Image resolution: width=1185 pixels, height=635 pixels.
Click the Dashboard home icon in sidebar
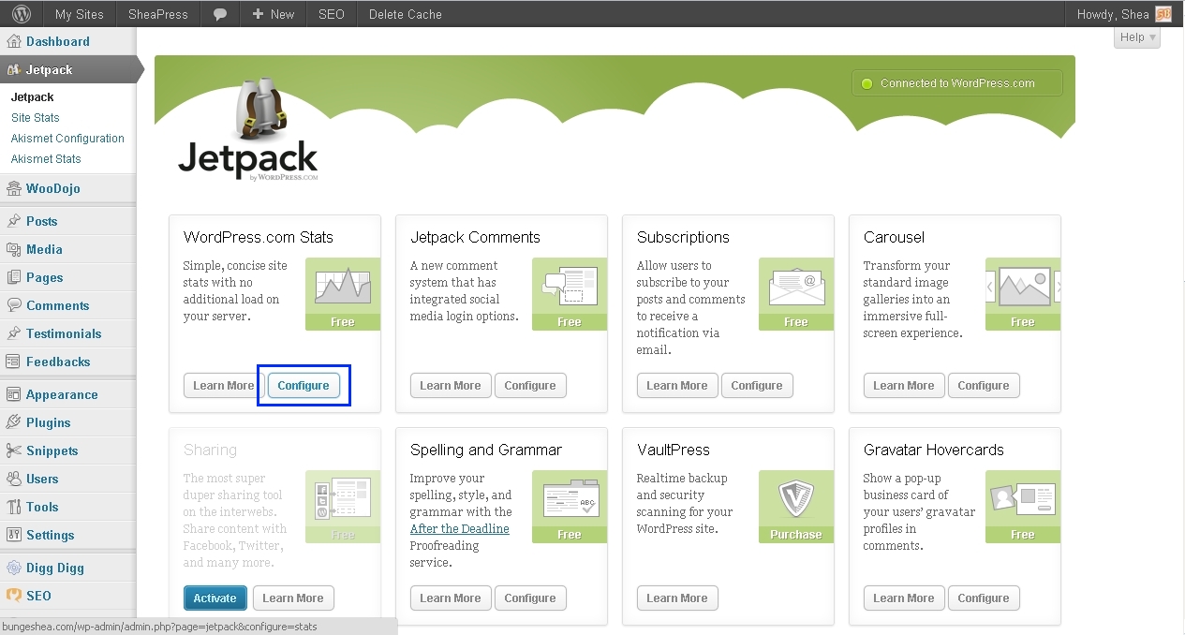pyautogui.click(x=14, y=41)
